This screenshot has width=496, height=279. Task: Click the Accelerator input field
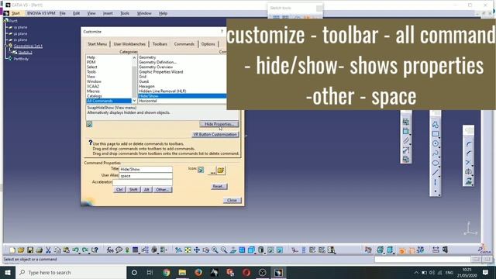click(143, 182)
